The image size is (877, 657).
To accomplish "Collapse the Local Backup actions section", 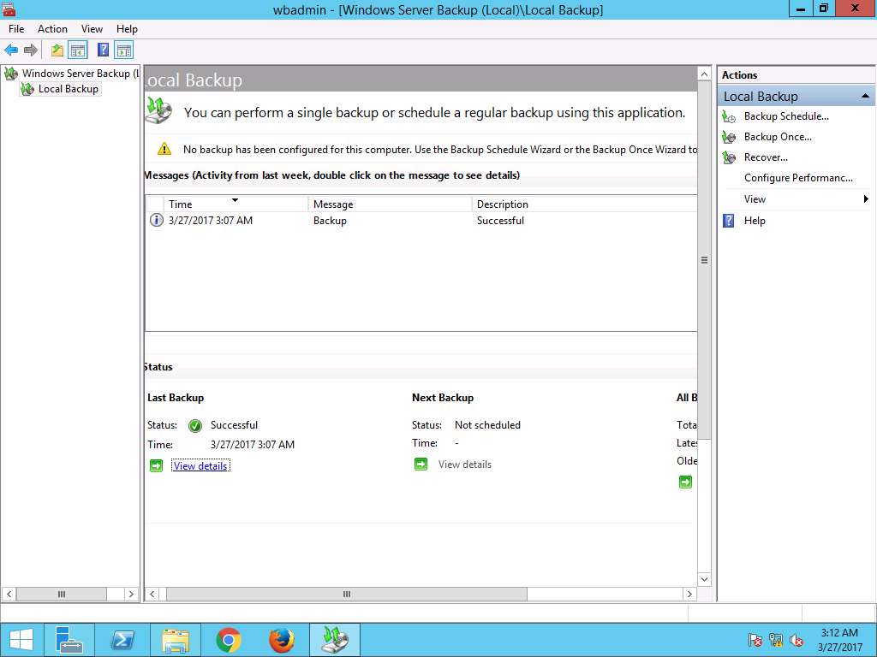I will (x=865, y=96).
